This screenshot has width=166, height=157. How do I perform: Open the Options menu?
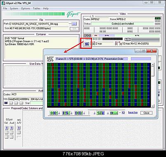tap(26, 9)
